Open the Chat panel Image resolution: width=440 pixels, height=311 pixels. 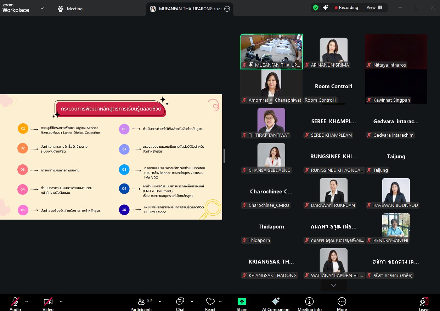pyautogui.click(x=180, y=304)
